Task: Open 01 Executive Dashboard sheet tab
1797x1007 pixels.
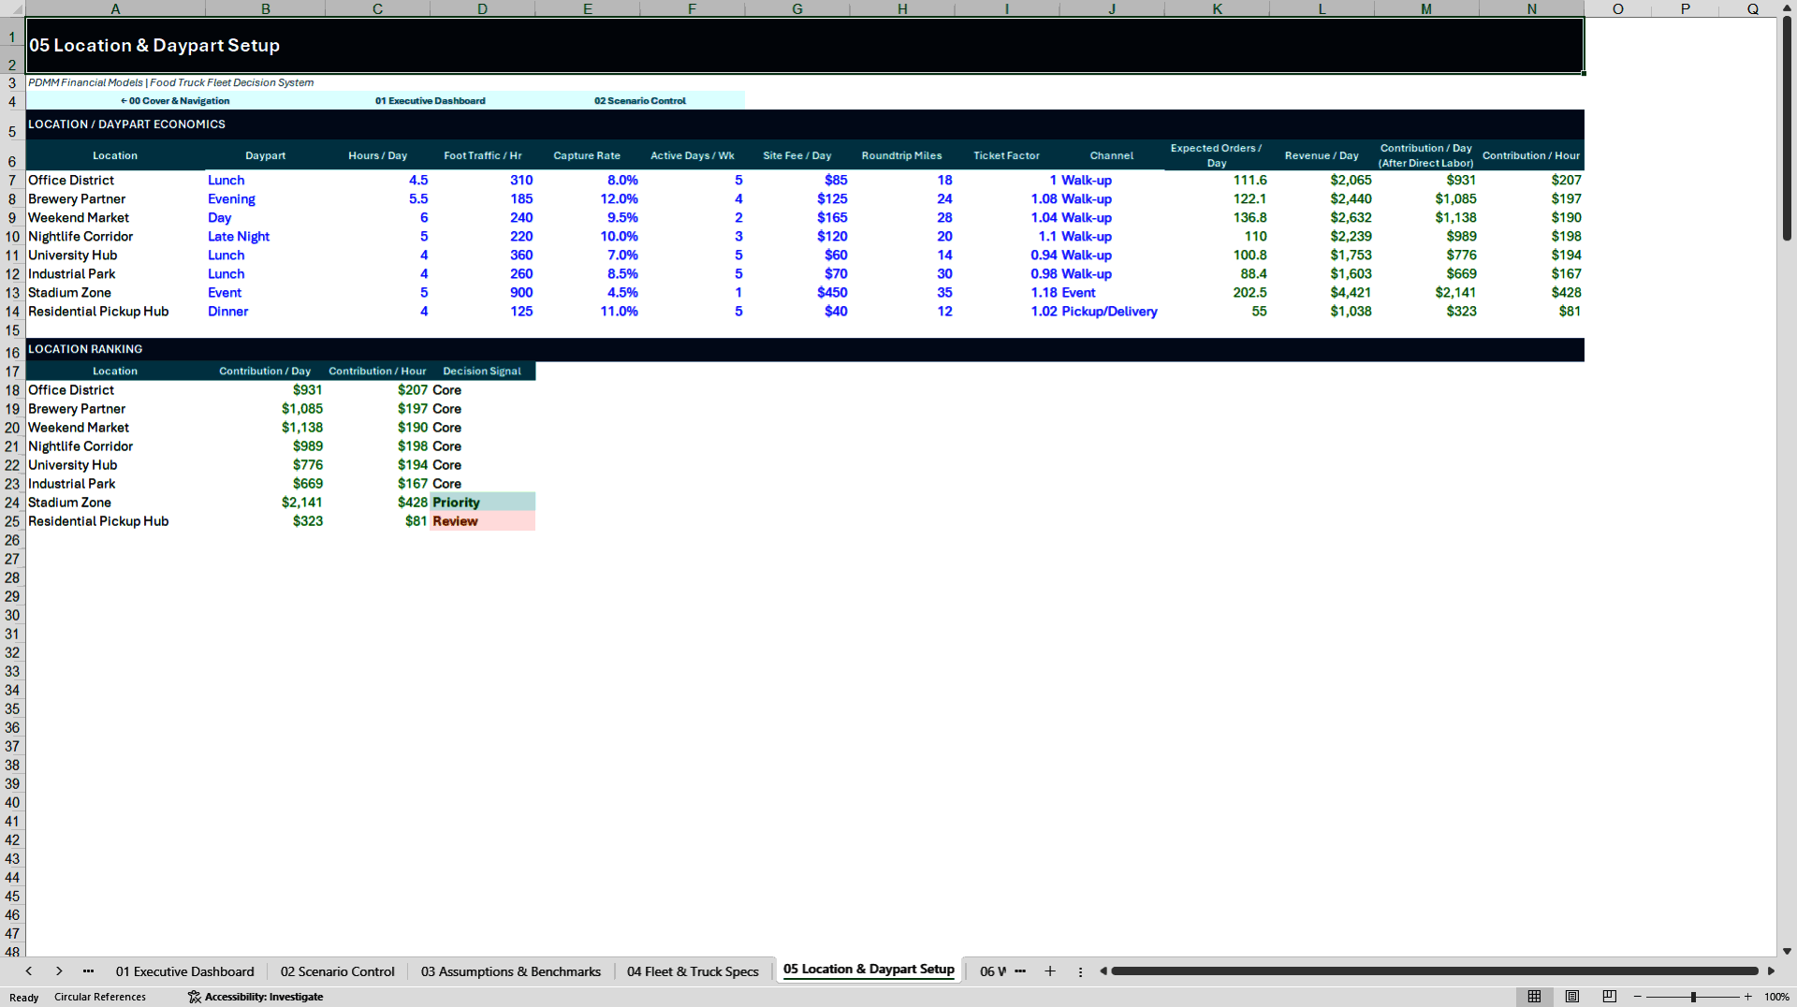Action: [184, 971]
